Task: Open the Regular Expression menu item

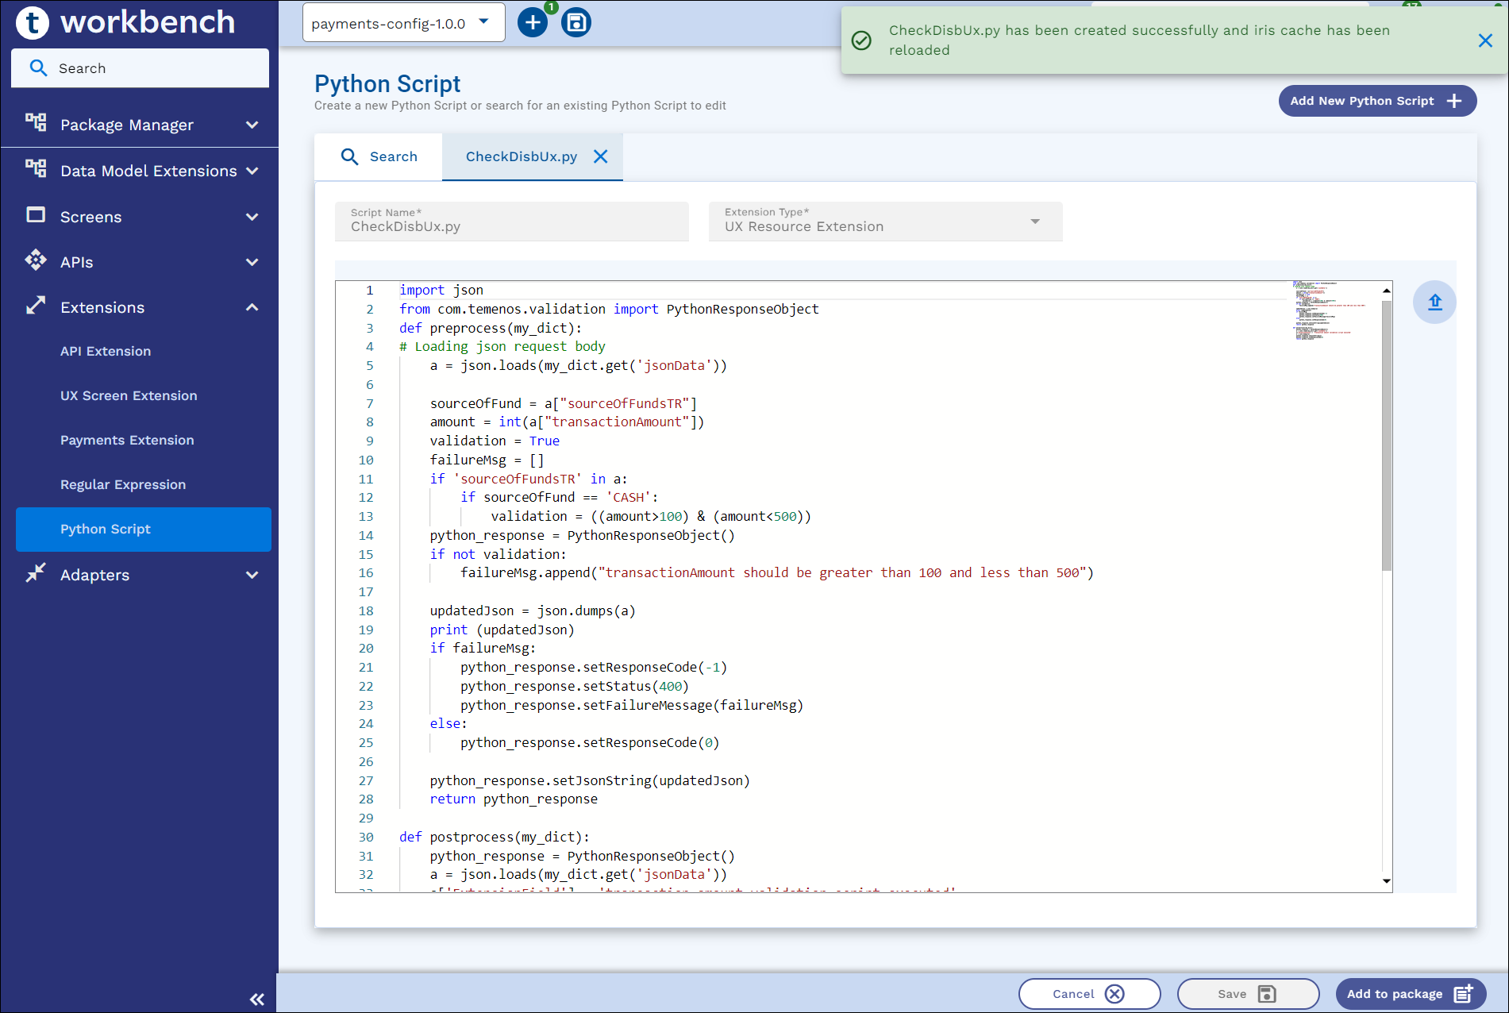Action: (123, 484)
